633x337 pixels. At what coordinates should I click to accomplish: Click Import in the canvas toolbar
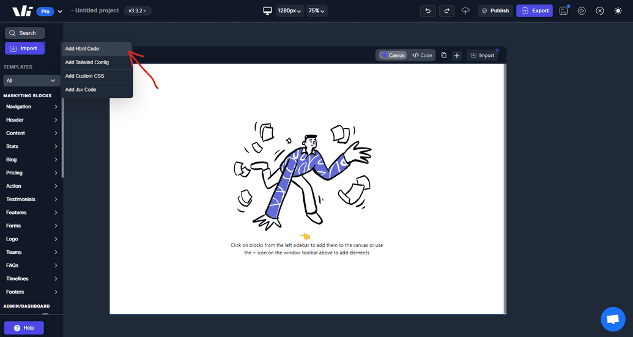(483, 55)
